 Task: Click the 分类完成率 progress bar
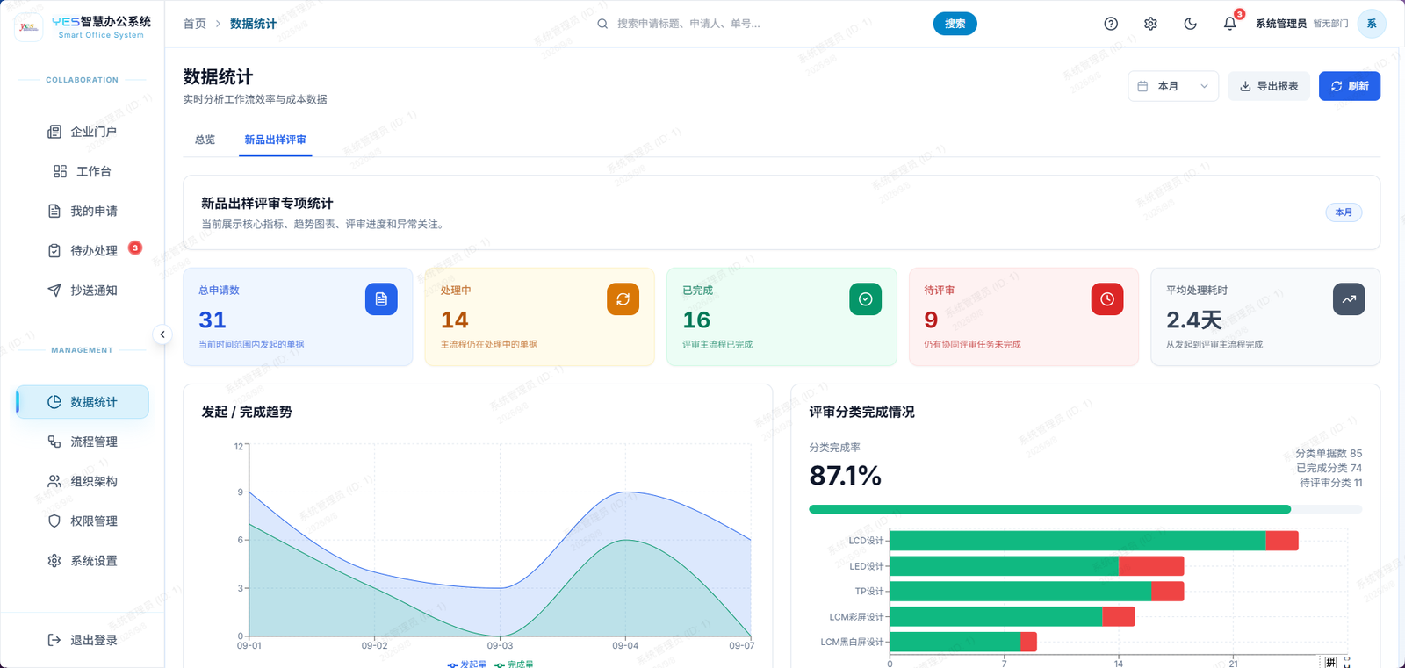pos(1085,509)
